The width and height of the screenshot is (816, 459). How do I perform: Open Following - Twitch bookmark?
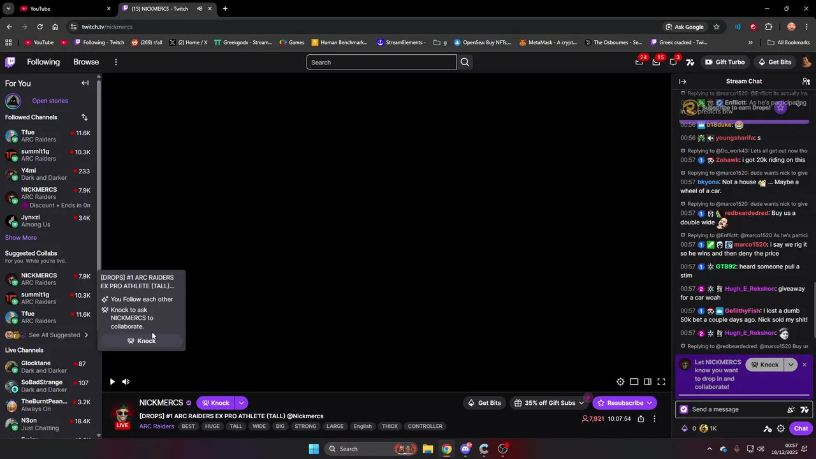tap(99, 43)
